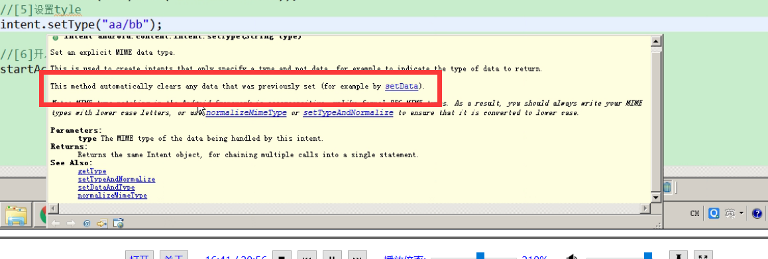The image size is (768, 259).
Task: Click 'Set an explicit MIME data type.' text
Action: 113,53
